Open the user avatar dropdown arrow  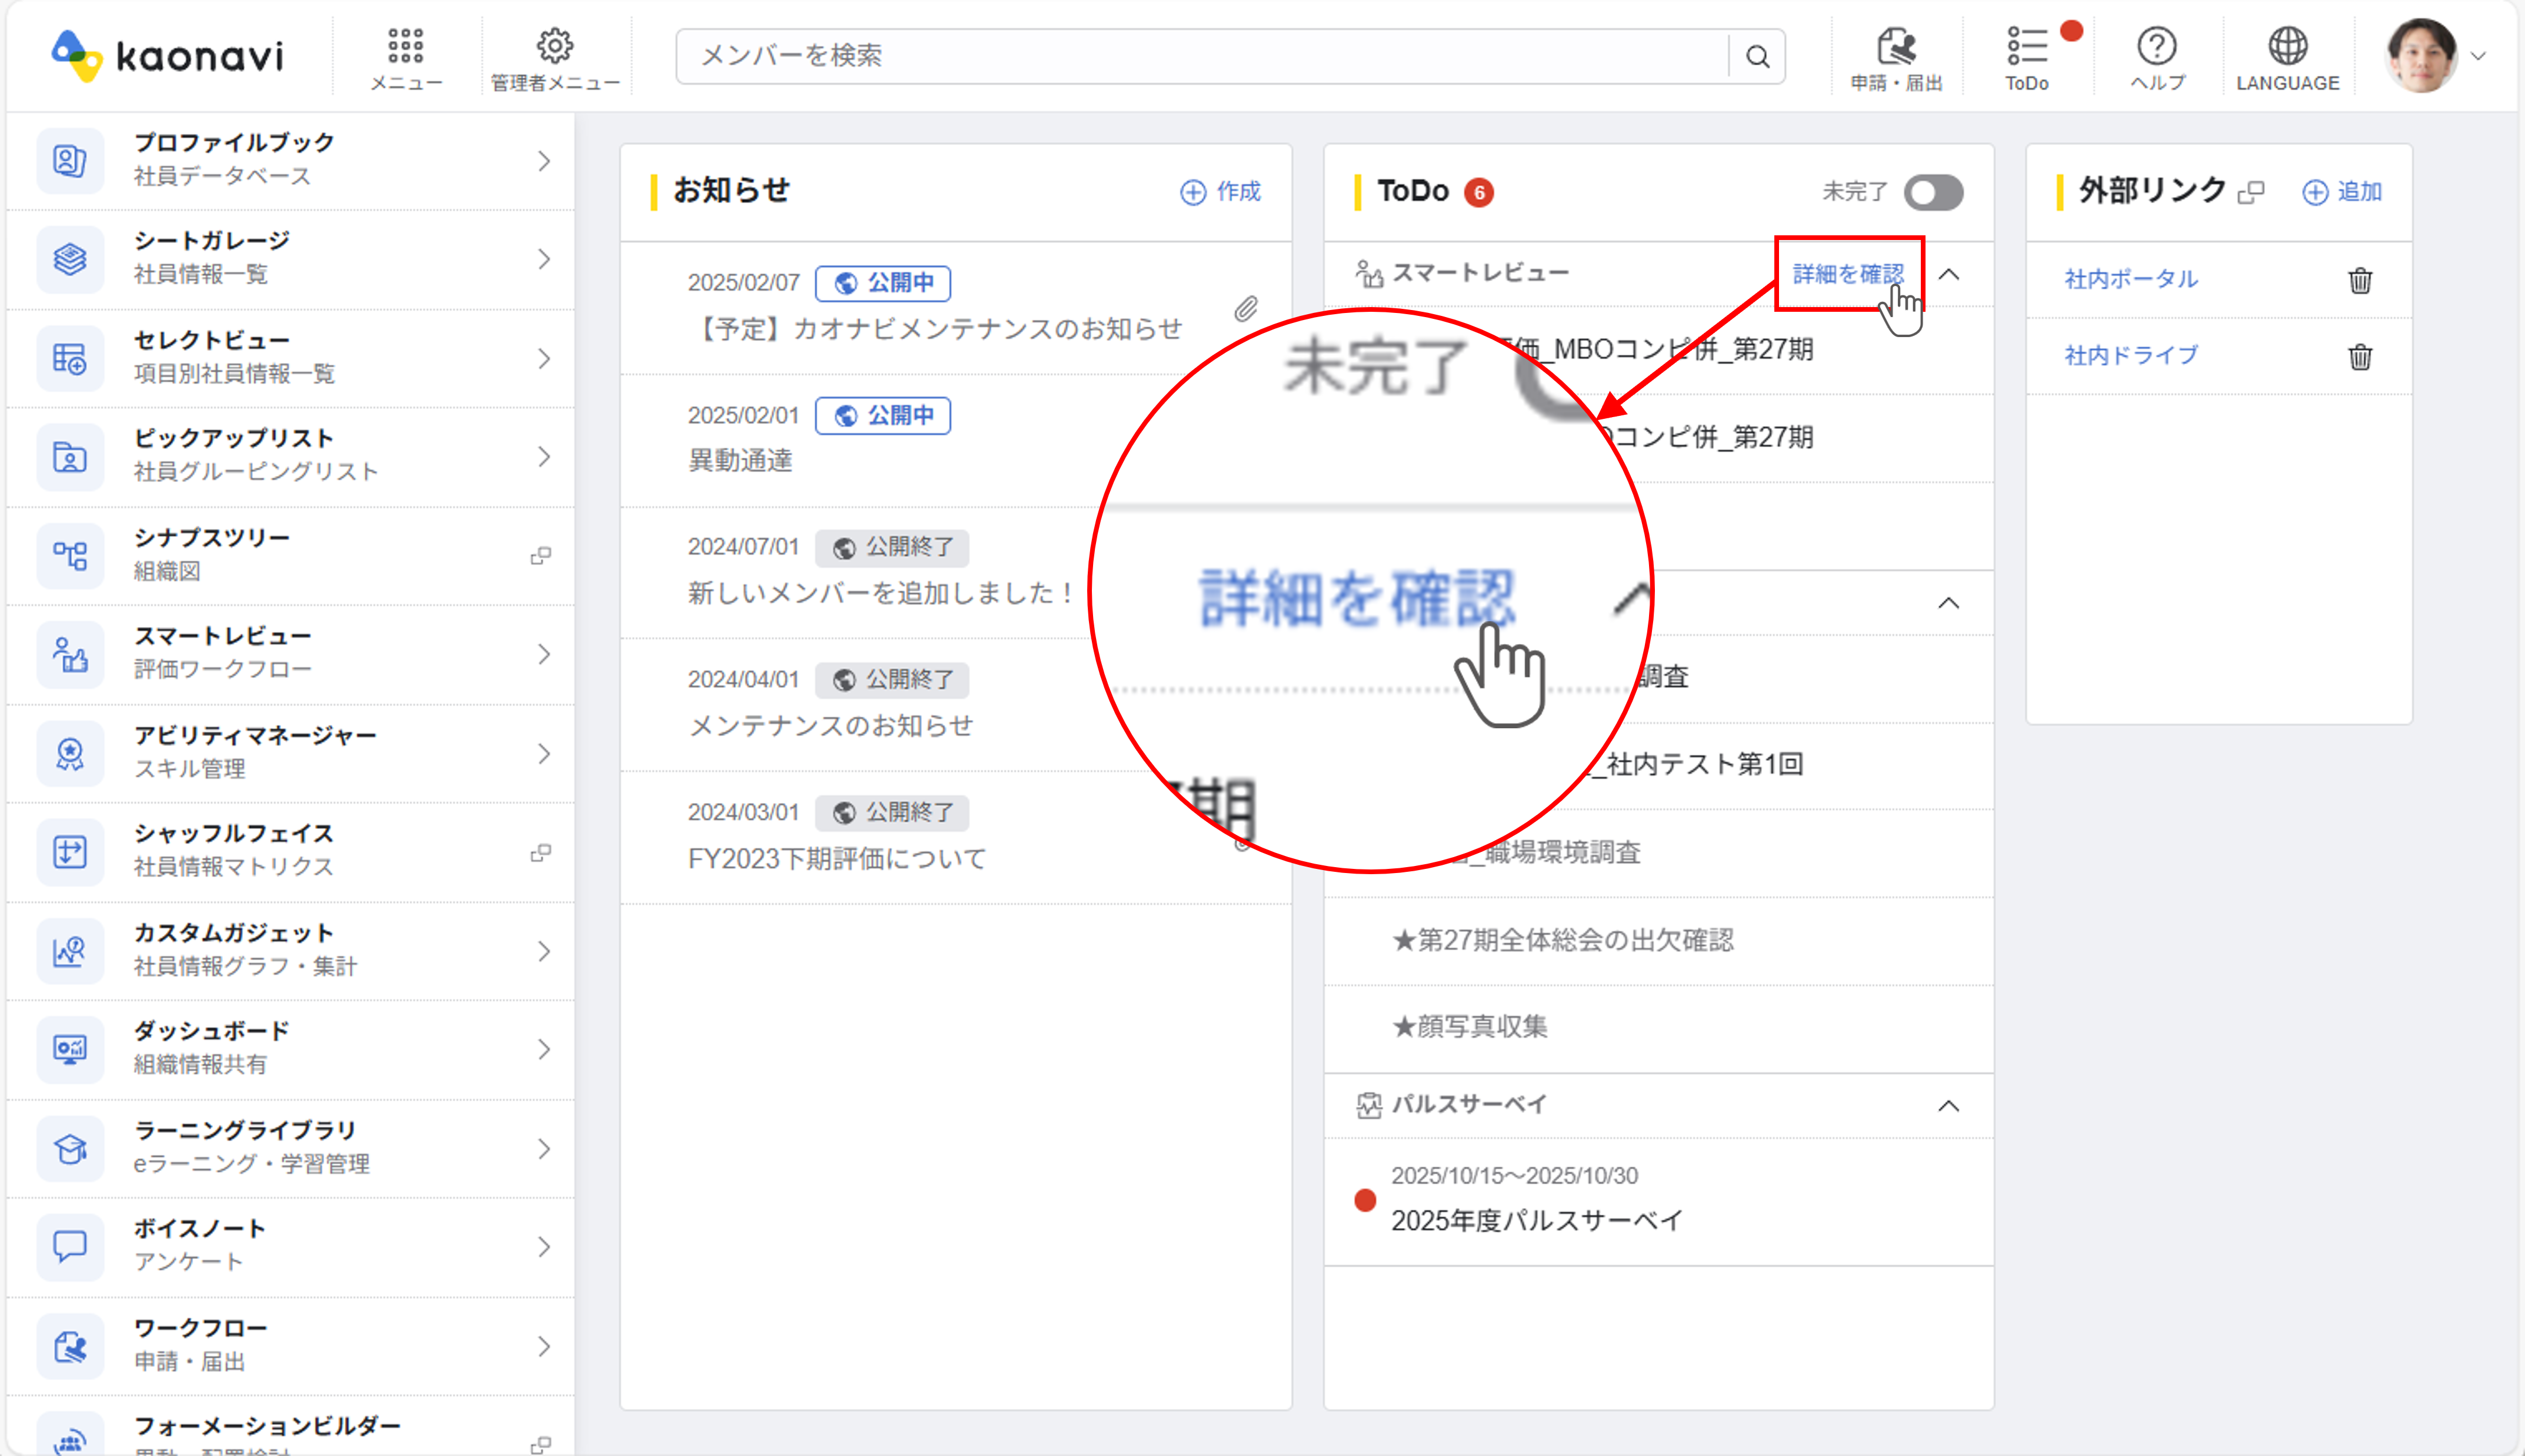(2479, 57)
